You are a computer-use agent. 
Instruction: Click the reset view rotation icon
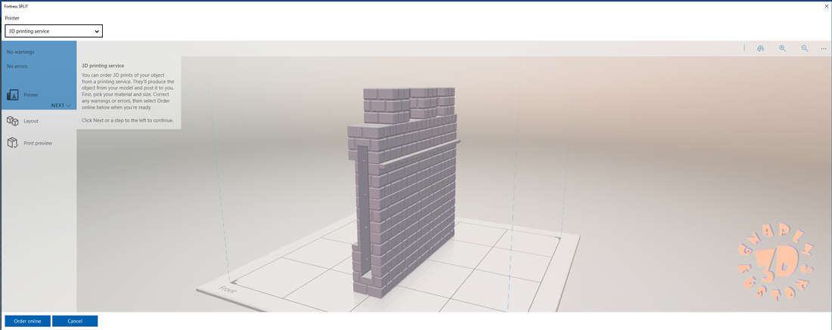(760, 48)
